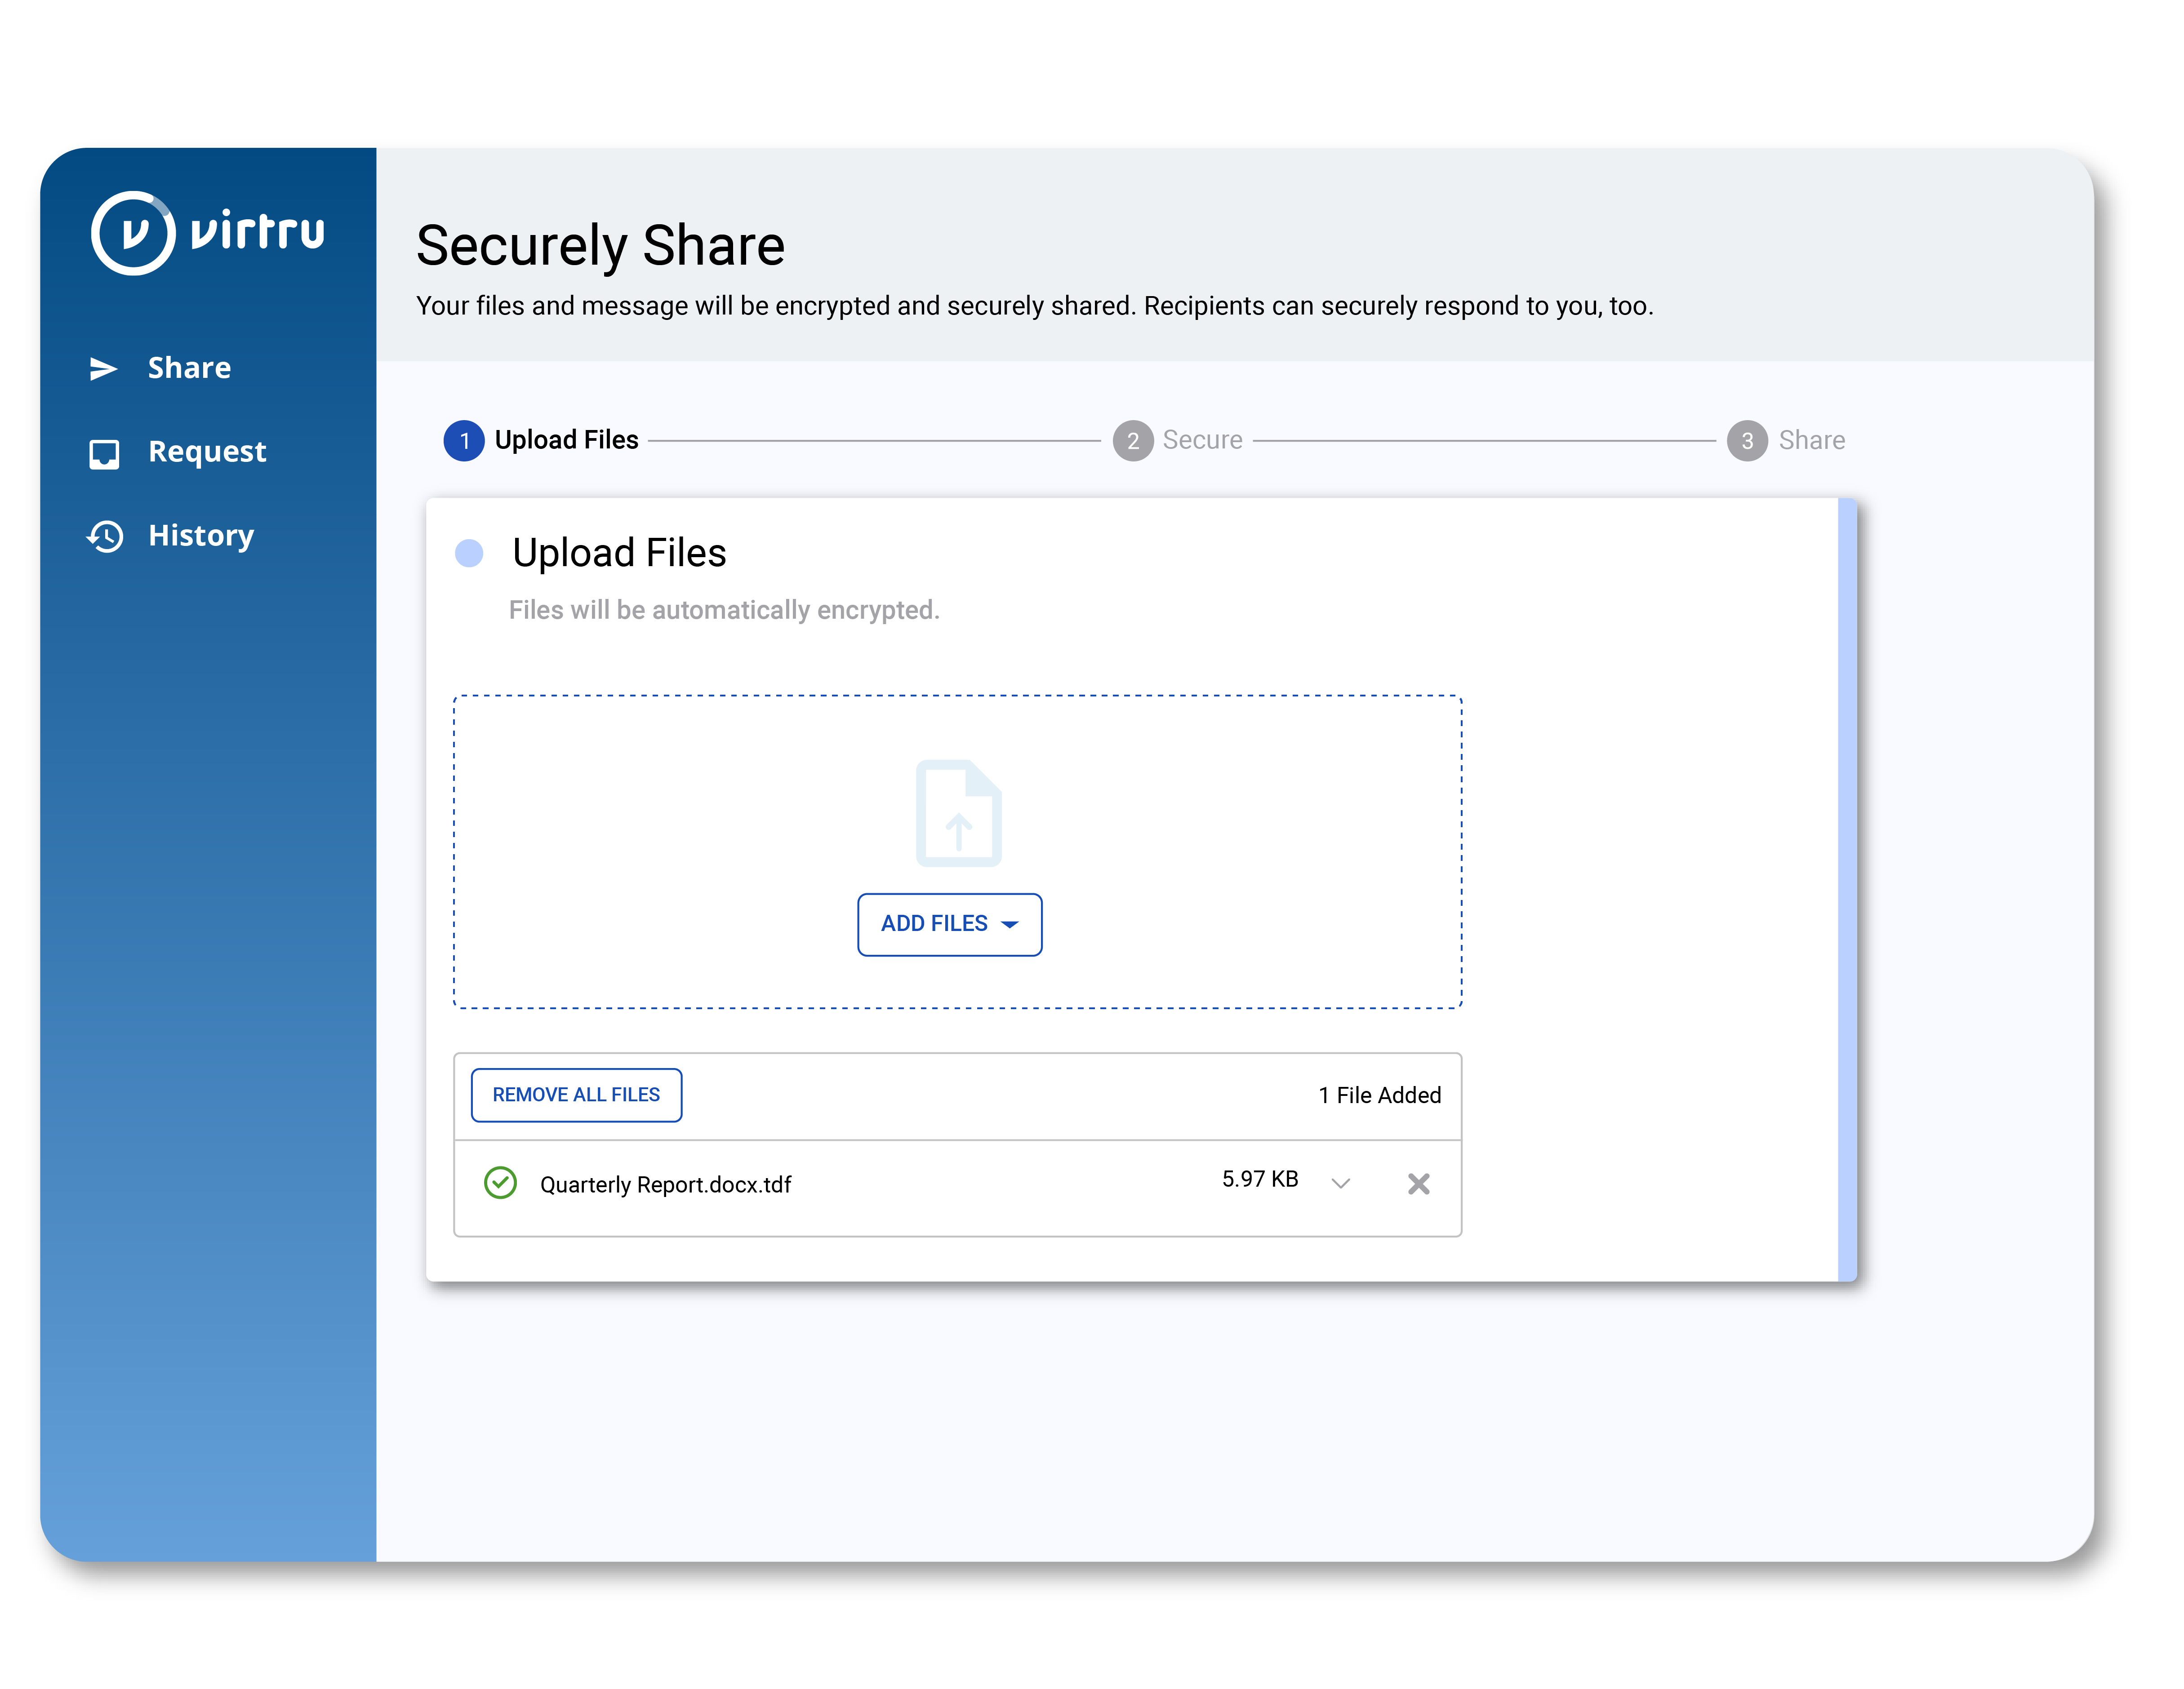The image size is (2184, 1689).
Task: Go to Request in the sidebar
Action: [x=207, y=452]
